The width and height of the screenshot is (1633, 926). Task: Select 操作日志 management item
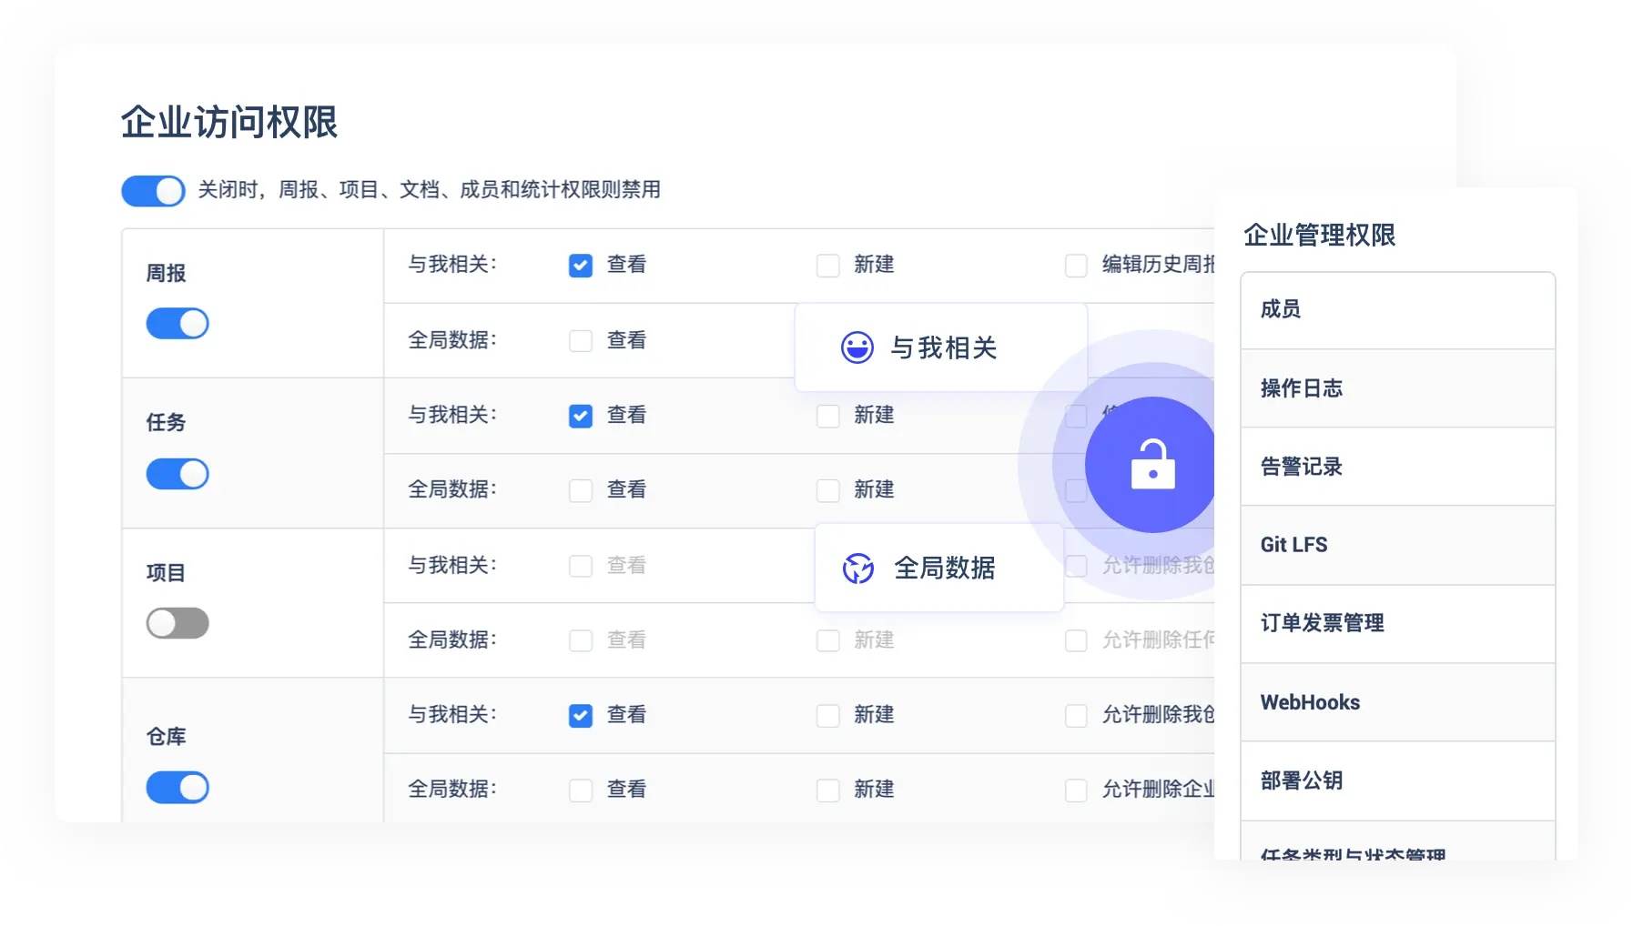tap(1397, 388)
